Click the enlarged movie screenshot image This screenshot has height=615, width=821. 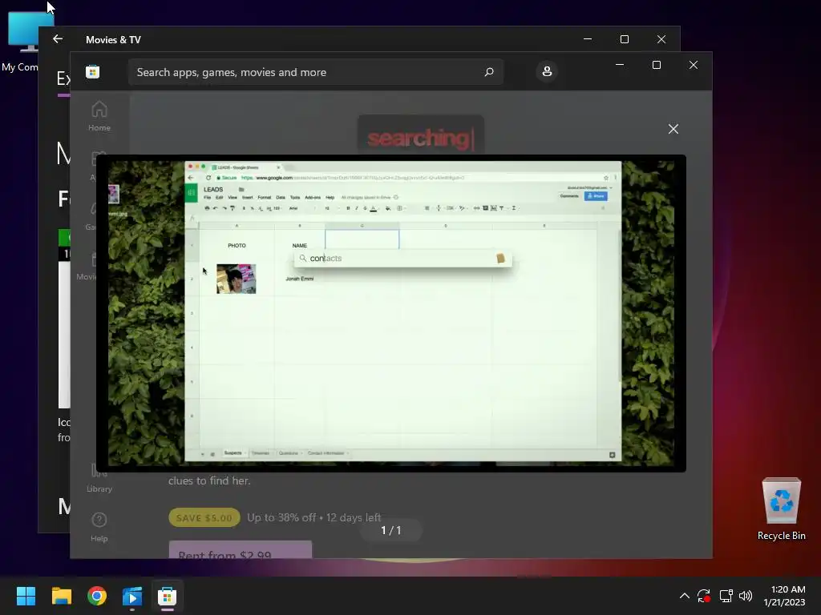click(x=391, y=313)
